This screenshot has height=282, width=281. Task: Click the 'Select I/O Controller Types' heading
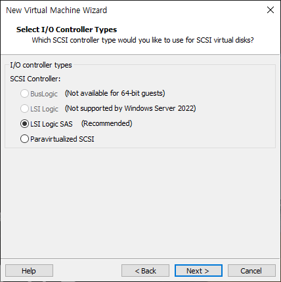tap(66, 30)
